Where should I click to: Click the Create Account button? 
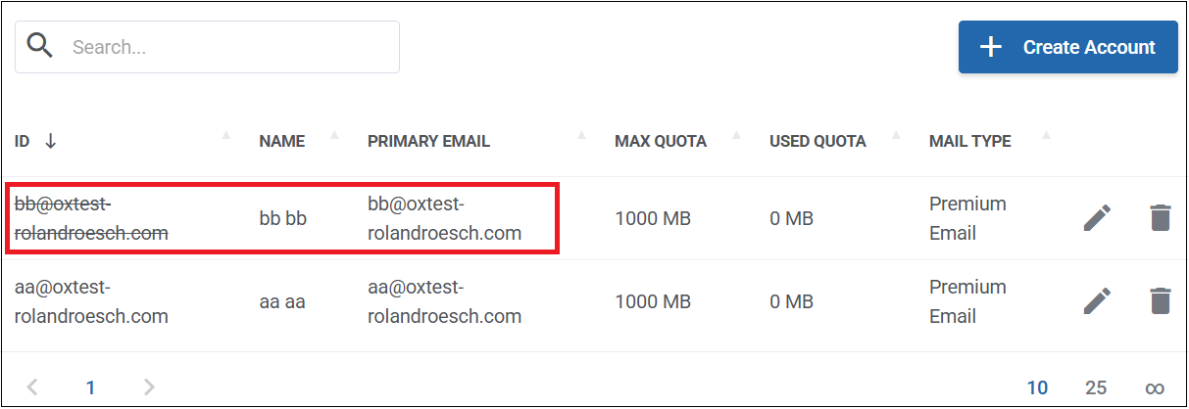point(1067,47)
